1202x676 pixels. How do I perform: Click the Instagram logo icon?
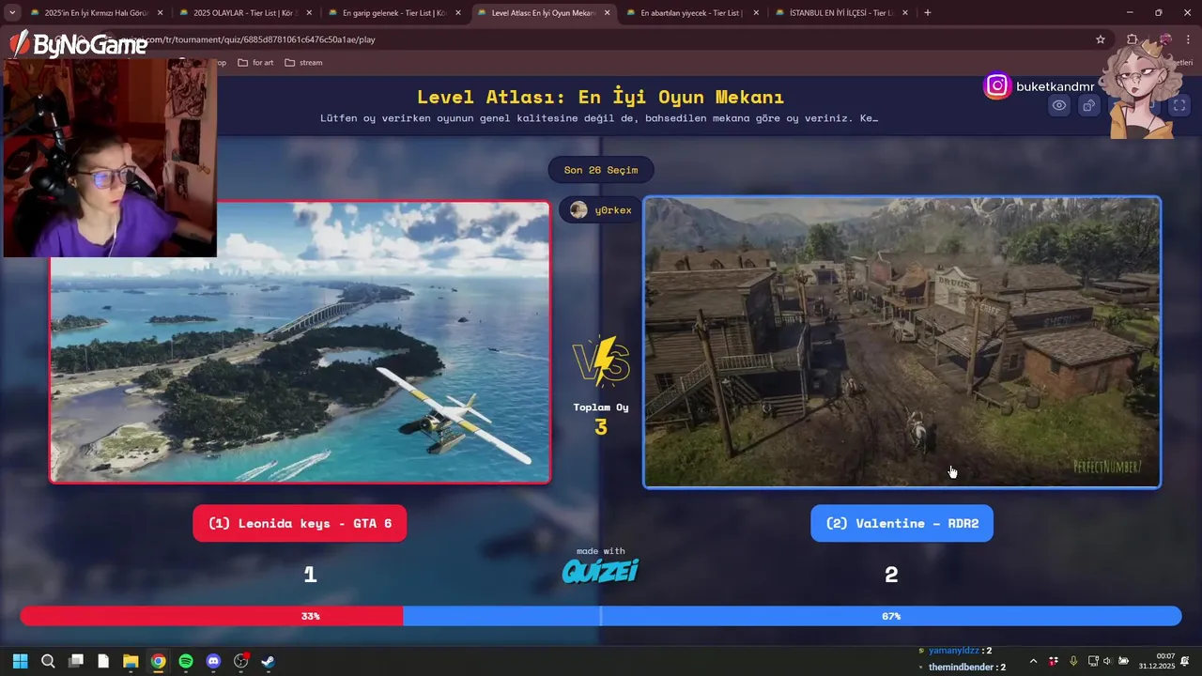tap(997, 86)
